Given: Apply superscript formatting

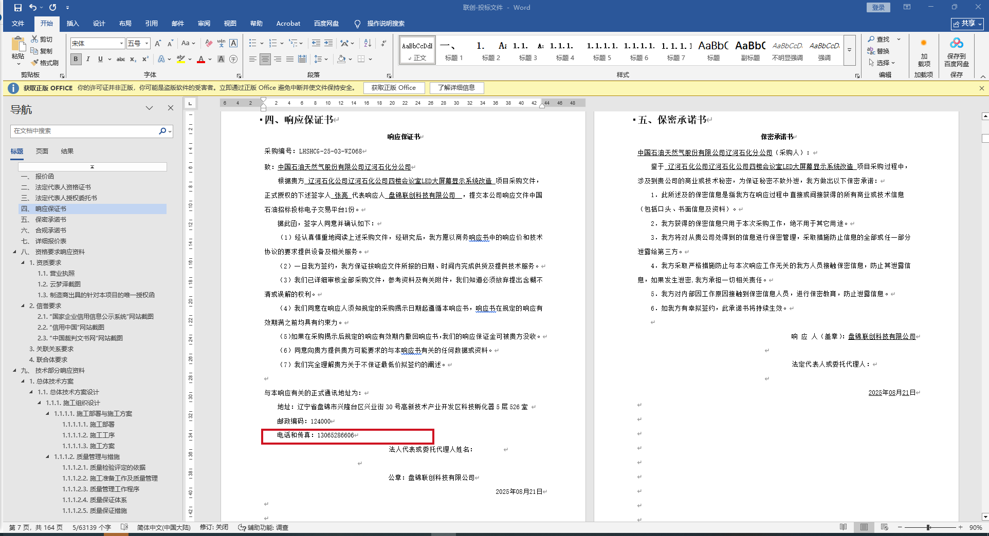Looking at the screenshot, I should tap(145, 60).
